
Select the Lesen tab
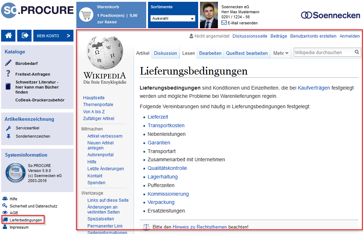(x=188, y=53)
